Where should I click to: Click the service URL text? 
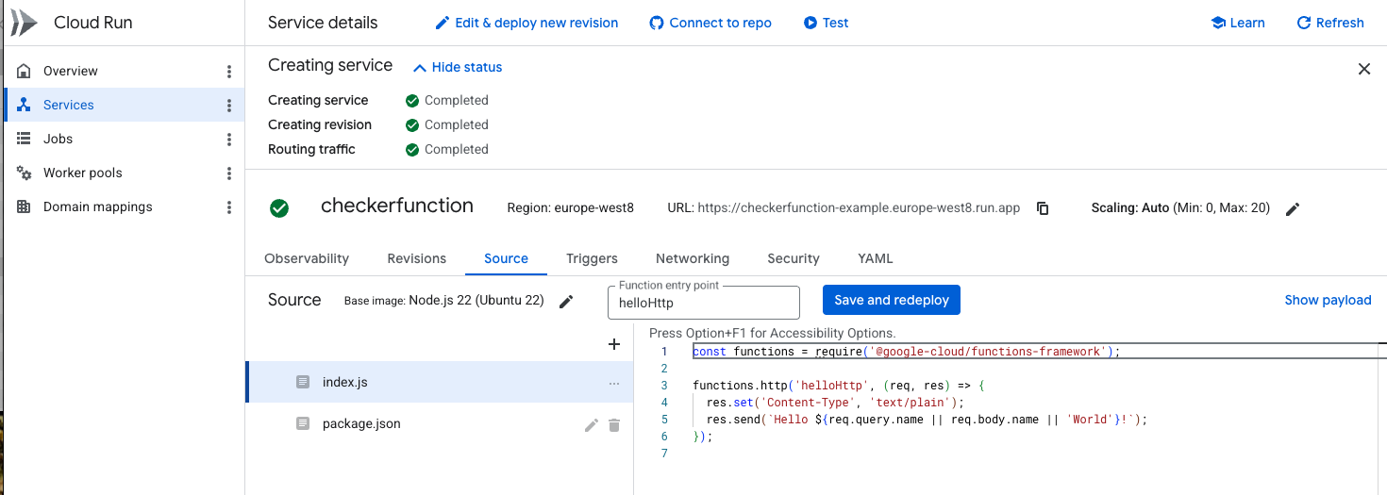[859, 207]
